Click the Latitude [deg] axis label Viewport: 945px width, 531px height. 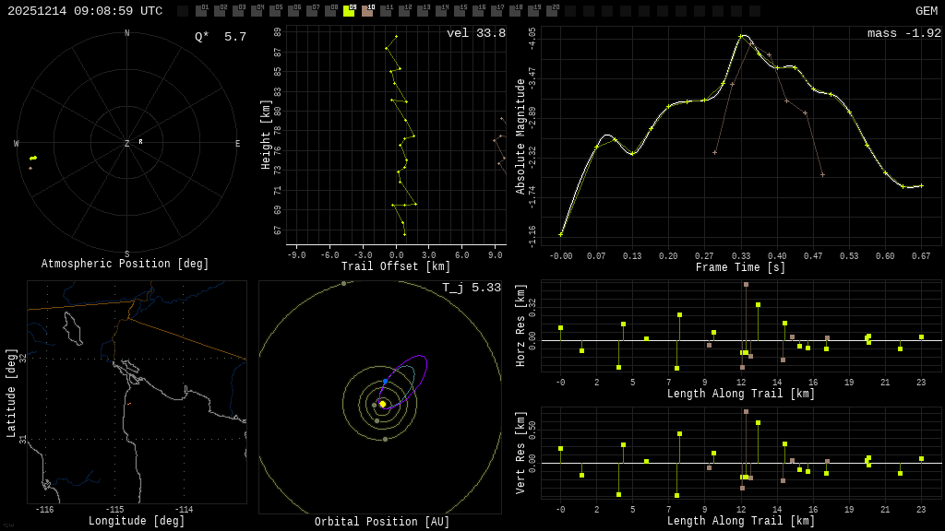(x=11, y=393)
